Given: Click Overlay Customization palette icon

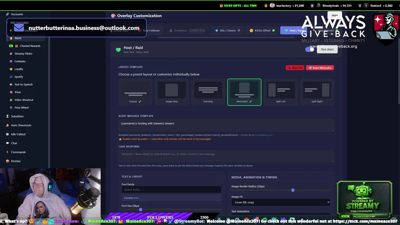Looking at the screenshot, I should pyautogui.click(x=113, y=16).
